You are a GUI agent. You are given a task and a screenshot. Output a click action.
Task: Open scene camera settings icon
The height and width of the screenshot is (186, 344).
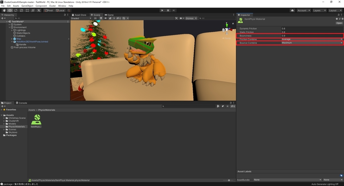(181, 18)
